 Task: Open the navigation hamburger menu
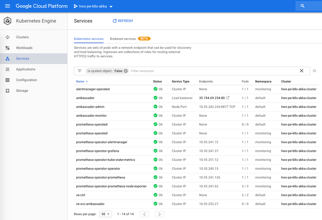pyautogui.click(x=7, y=6)
